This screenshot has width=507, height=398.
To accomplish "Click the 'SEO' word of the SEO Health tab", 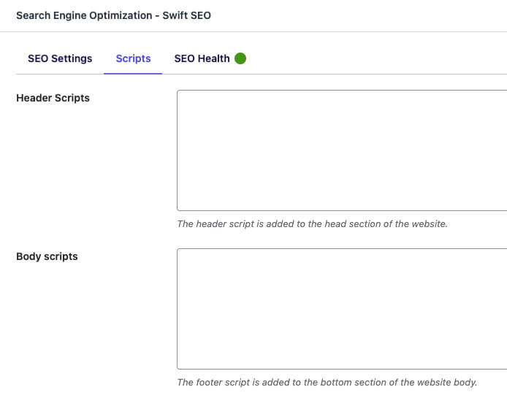I will [184, 58].
